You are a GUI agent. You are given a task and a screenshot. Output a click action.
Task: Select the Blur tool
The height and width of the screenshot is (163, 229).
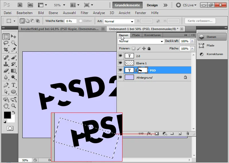click(6, 77)
